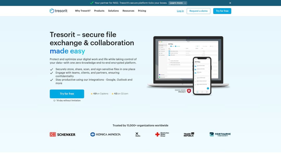Click Learn more in the NIS2 banner
This screenshot has width=281, height=158.
[178, 3]
